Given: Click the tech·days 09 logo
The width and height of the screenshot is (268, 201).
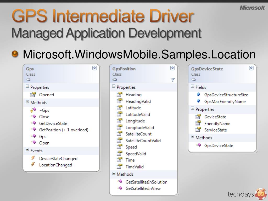Looking at the screenshot, I should (247, 194).
